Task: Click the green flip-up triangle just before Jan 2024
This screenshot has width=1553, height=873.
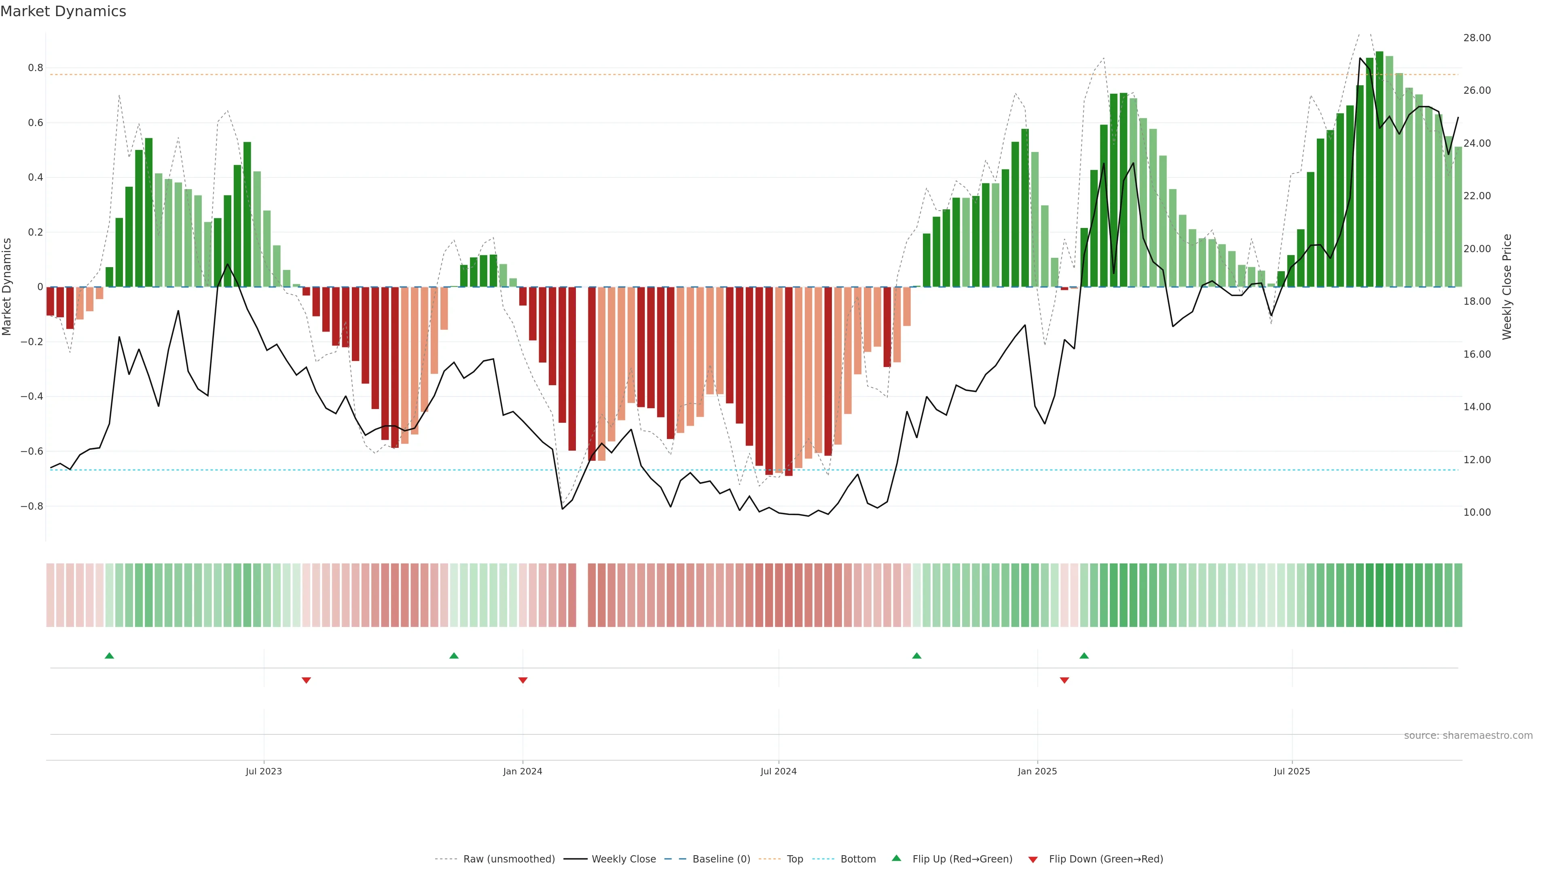Action: (454, 656)
